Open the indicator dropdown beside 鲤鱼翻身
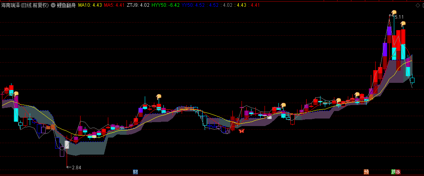Image resolution: width=424 pixels, height=176 pixels. pos(53,5)
